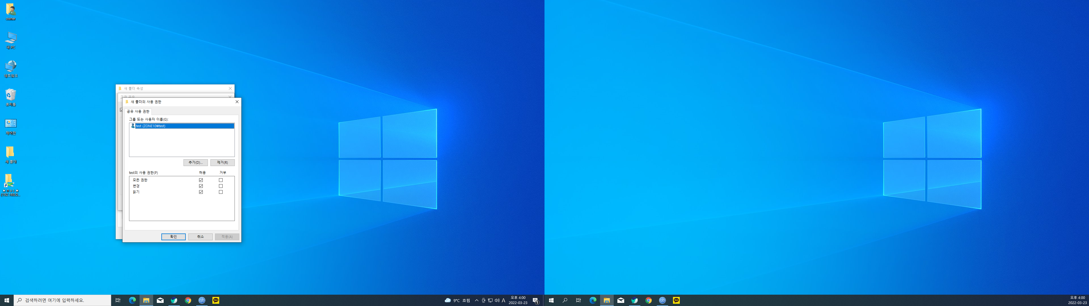Viewport: 1089px width, 306px height.
Task: Open Whale browser on second monitor taskbar
Action: 635,301
